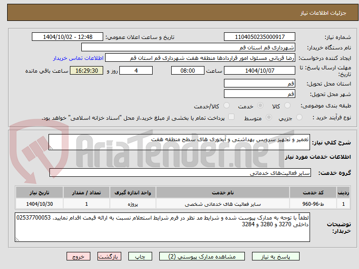Select the متوسط purchase type radio
The width and height of the screenshot is (359, 269).
tap(269, 117)
